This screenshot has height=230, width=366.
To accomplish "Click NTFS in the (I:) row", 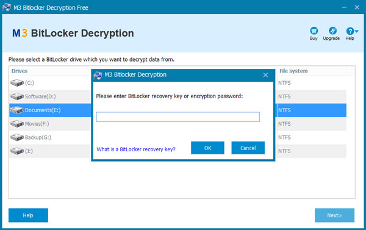I will tap(284, 151).
